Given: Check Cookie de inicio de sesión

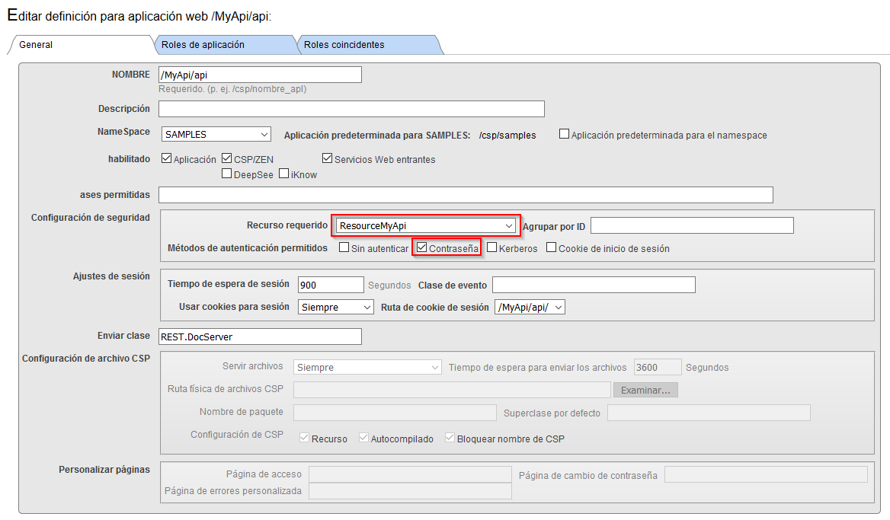Looking at the screenshot, I should (x=552, y=248).
